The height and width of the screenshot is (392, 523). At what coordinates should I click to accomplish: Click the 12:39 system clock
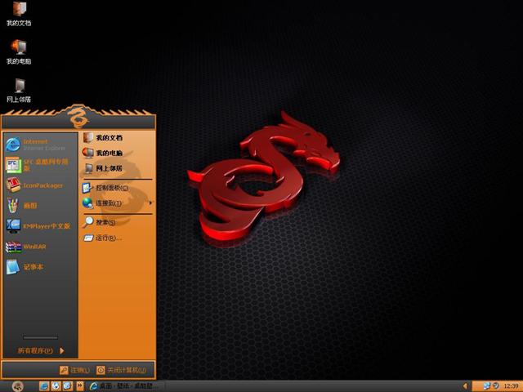511,386
